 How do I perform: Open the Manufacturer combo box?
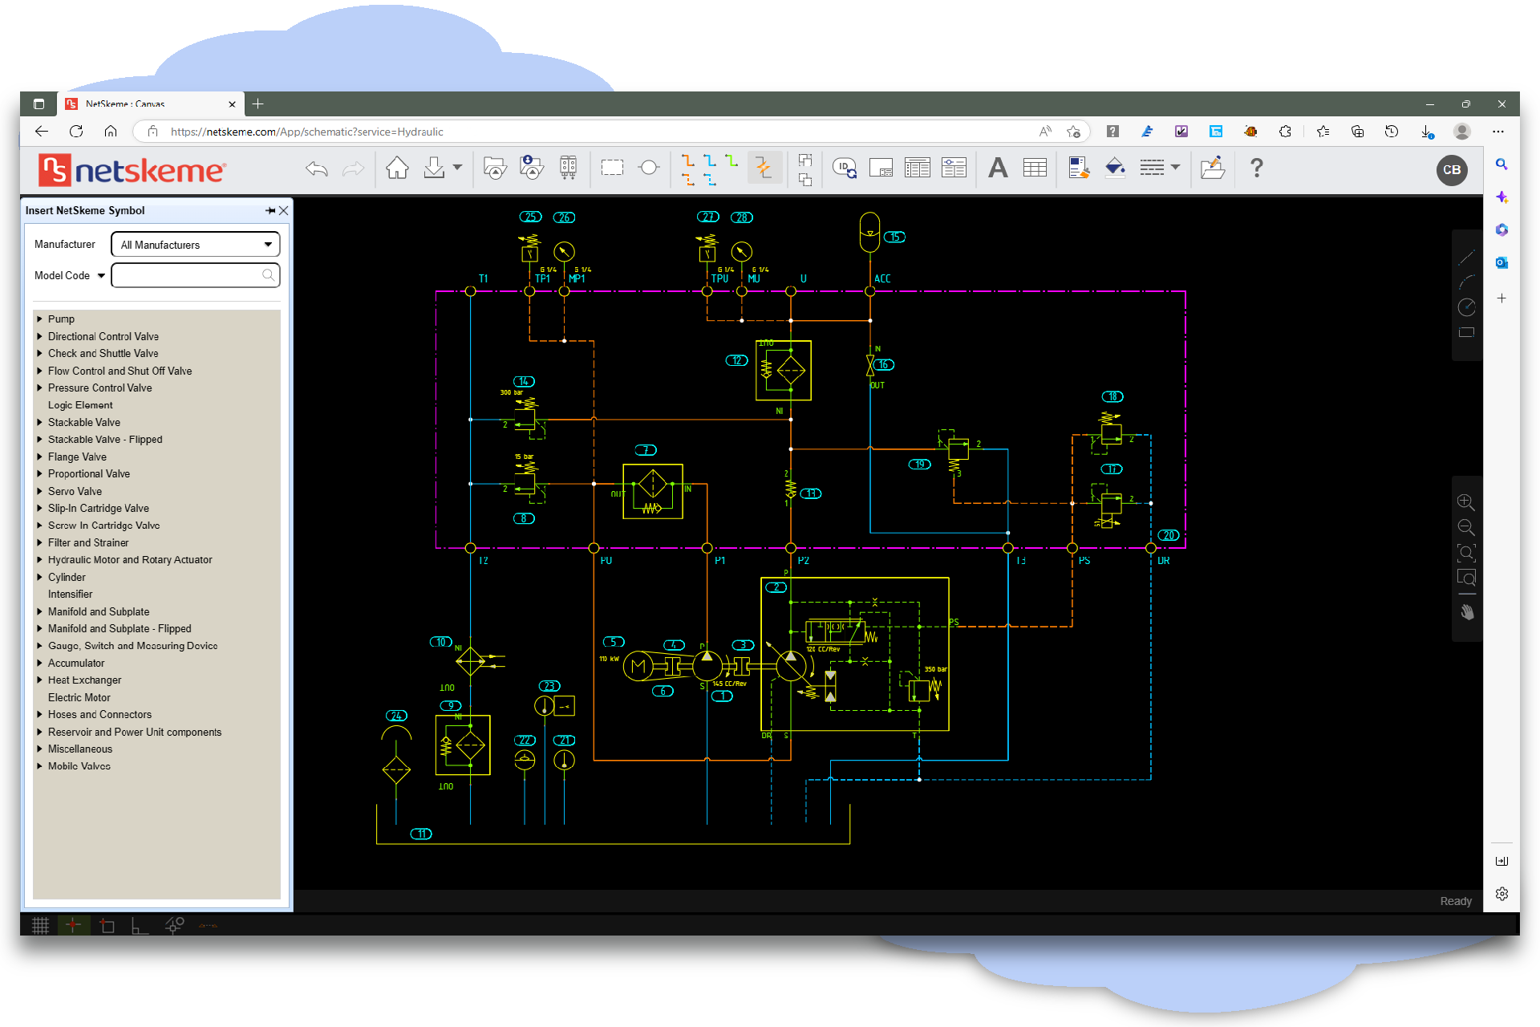(x=196, y=245)
